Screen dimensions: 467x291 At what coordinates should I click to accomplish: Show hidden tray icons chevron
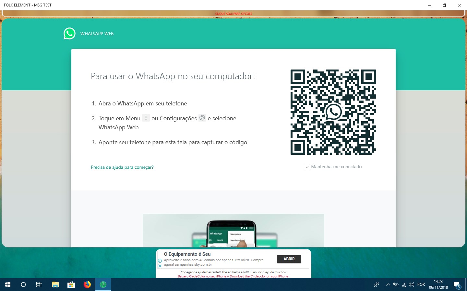tap(388, 285)
